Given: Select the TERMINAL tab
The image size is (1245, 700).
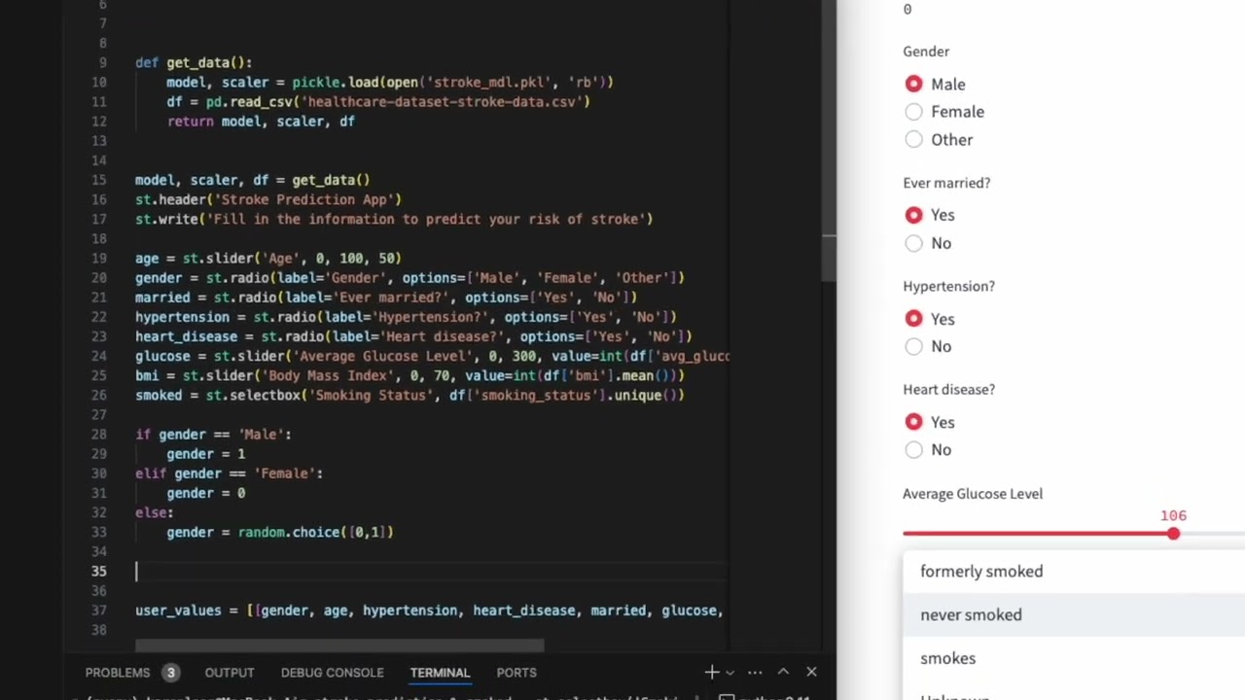Looking at the screenshot, I should tap(440, 673).
